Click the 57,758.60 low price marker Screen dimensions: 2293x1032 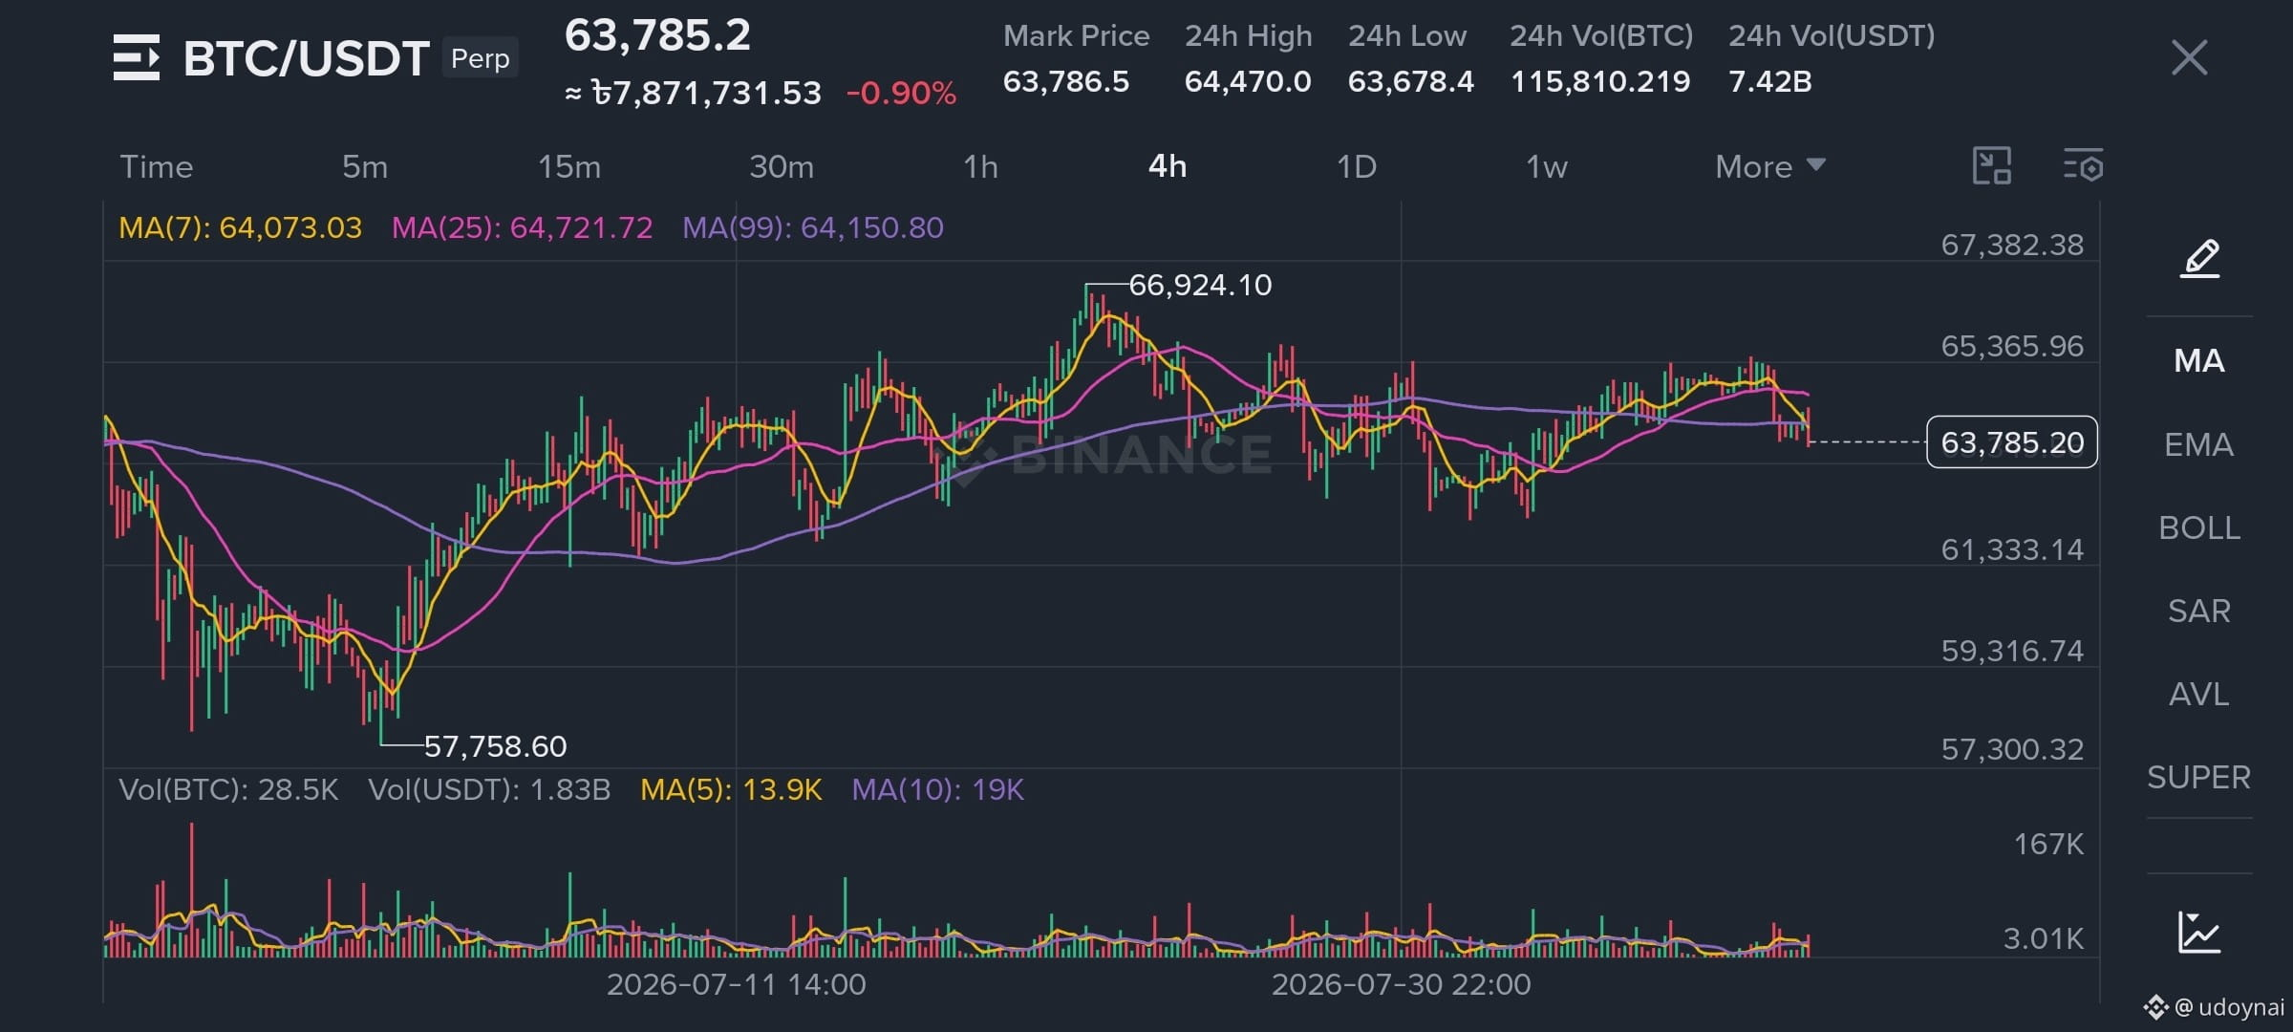click(495, 745)
